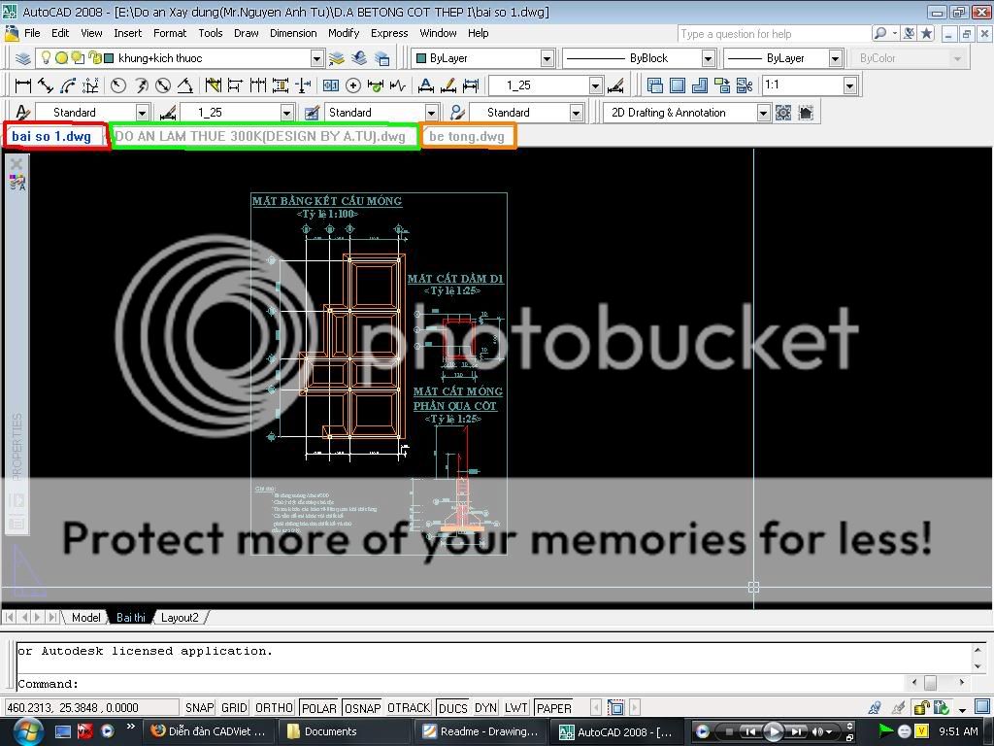The image size is (994, 746).
Task: Select the Tolerance tool
Action: pyautogui.click(x=331, y=85)
